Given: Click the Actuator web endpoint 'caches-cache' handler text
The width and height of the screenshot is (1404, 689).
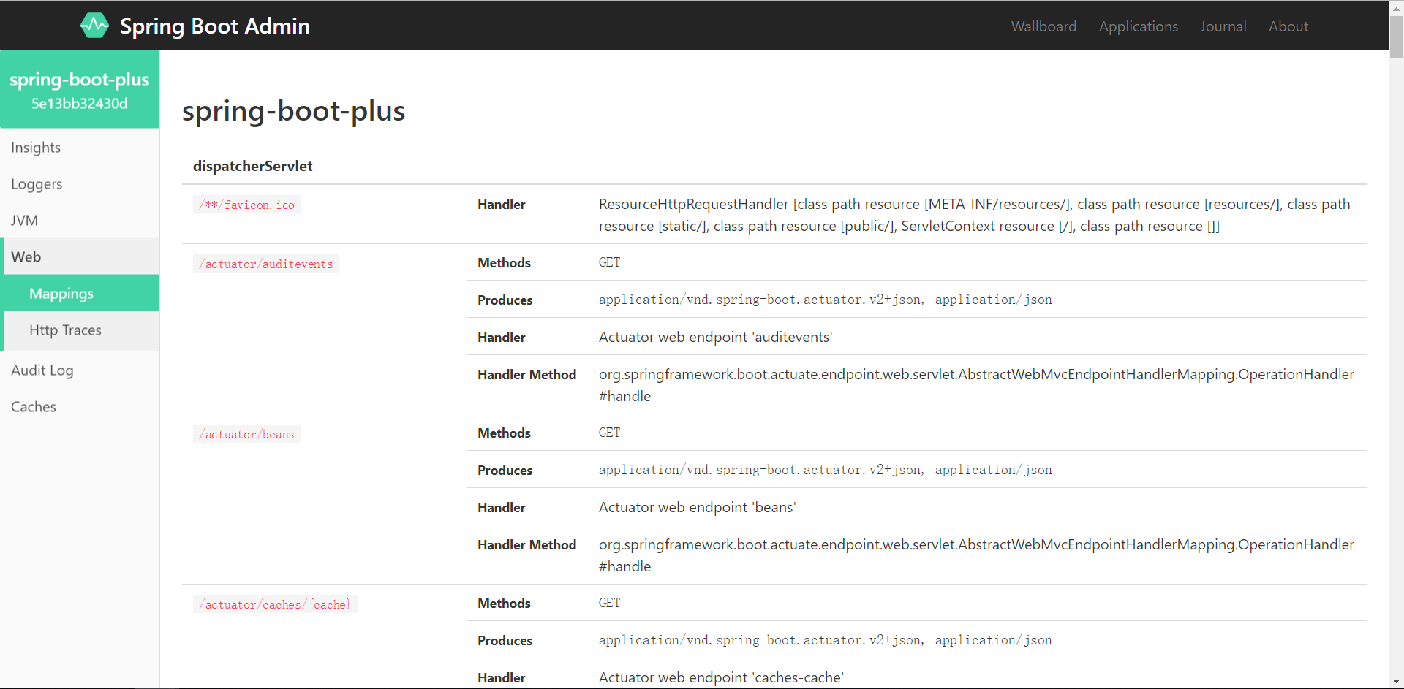Looking at the screenshot, I should tap(721, 677).
